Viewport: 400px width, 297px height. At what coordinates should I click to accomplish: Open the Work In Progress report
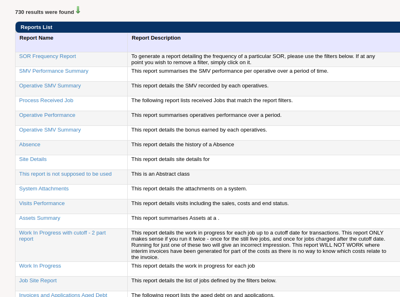40,266
